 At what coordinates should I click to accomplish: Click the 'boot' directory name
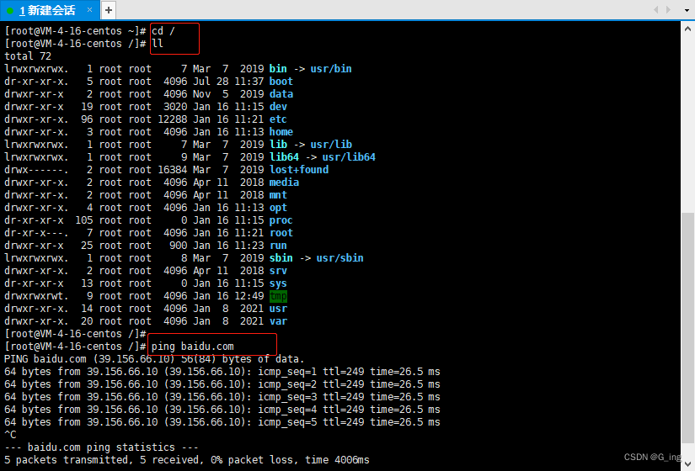(281, 82)
